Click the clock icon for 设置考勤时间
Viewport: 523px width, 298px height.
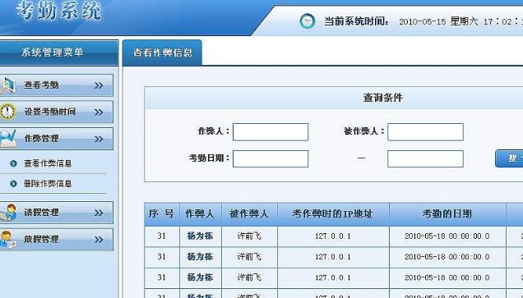7,112
